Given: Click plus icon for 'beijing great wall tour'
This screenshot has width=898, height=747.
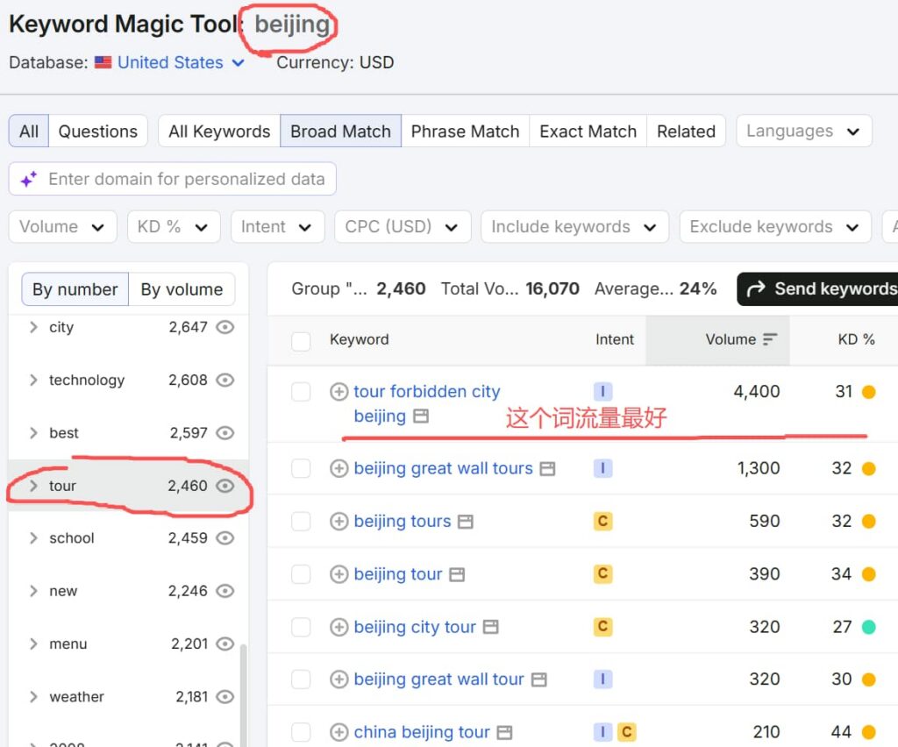Looking at the screenshot, I should coord(339,679).
